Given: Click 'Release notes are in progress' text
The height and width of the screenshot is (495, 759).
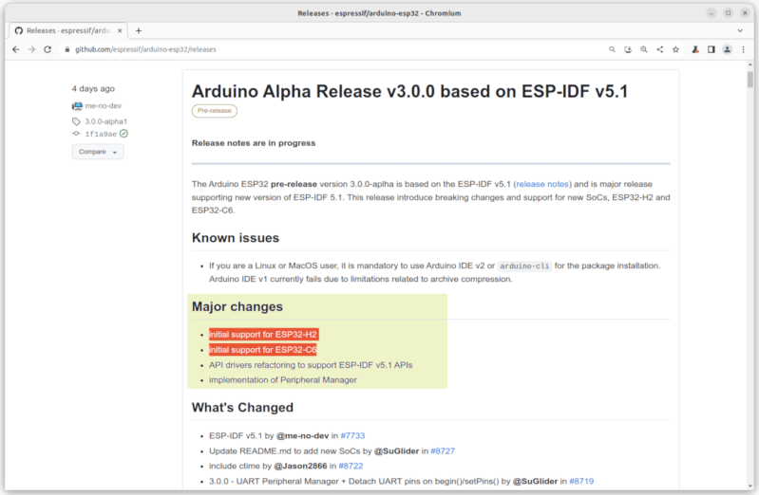Looking at the screenshot, I should coord(254,143).
